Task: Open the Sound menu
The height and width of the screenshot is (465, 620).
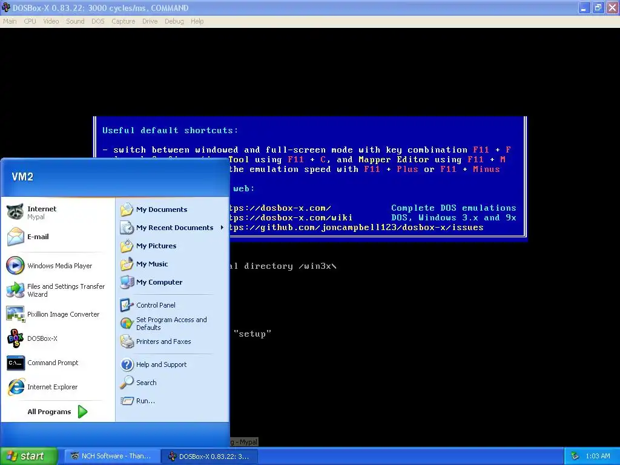Action: pos(75,21)
